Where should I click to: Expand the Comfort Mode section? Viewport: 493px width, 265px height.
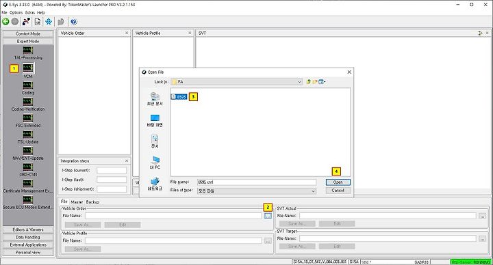28,33
